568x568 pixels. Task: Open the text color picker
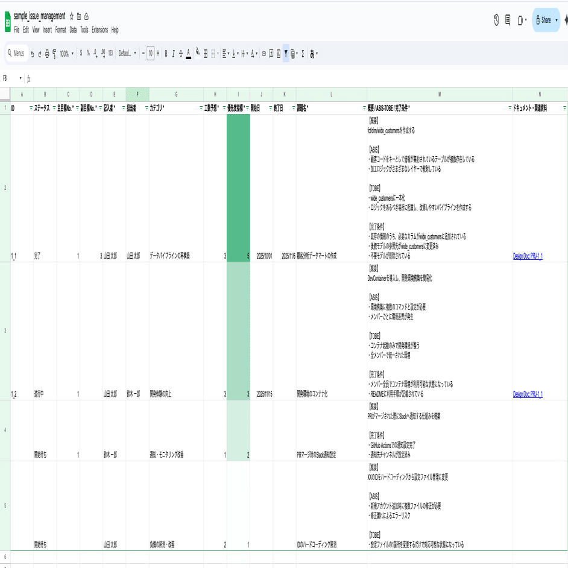(x=188, y=54)
